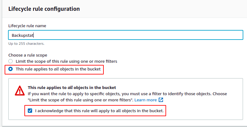
Task: Select the 'applies to all objects' radio button
Action: coord(10,69)
